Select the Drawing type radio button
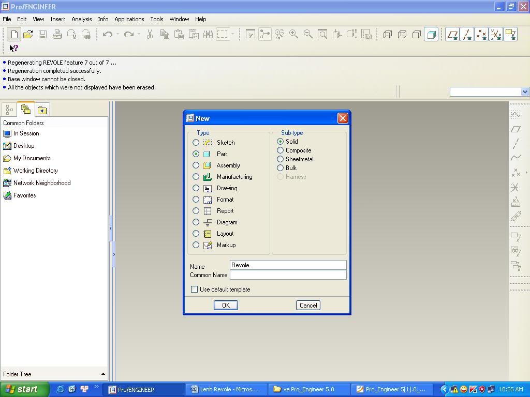 click(196, 188)
